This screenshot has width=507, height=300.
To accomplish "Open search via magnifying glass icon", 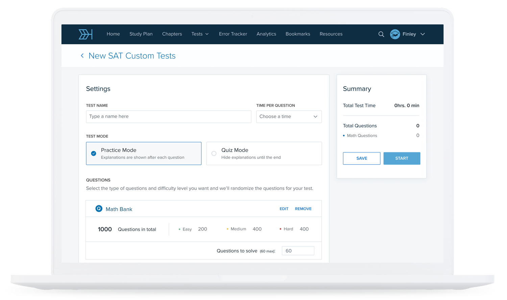I will (381, 34).
